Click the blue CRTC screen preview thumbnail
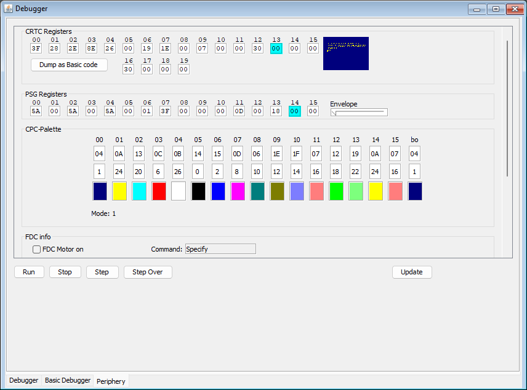The image size is (527, 390). click(x=346, y=54)
